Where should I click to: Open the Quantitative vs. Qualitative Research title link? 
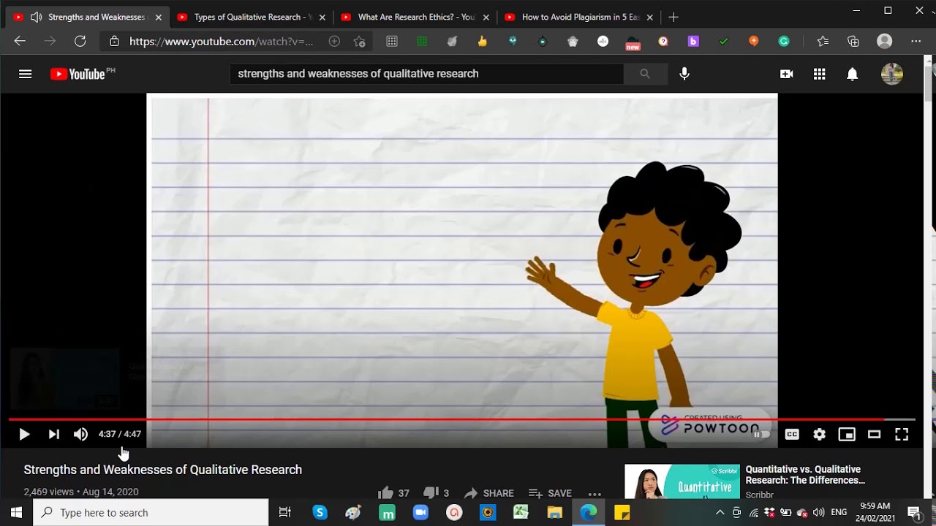pos(805,475)
